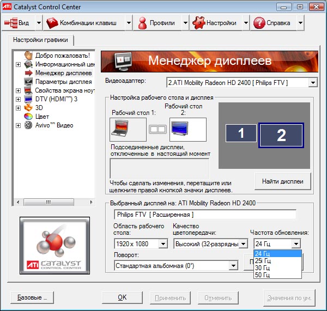The image size is (327, 311).
Task: Click the red arrow icon beside Менеджер дисплеев
Action: click(28, 73)
